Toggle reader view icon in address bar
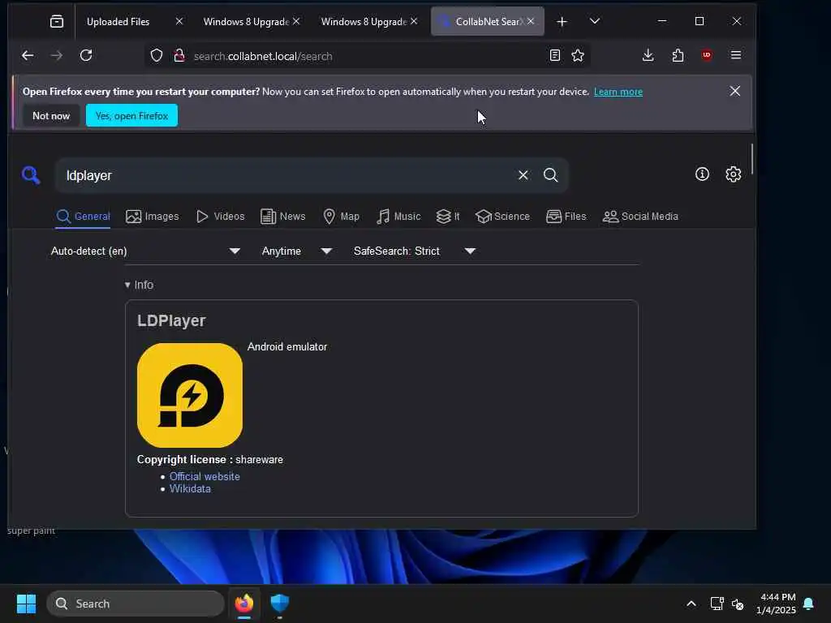Viewport: 831px width, 623px height. [x=555, y=55]
